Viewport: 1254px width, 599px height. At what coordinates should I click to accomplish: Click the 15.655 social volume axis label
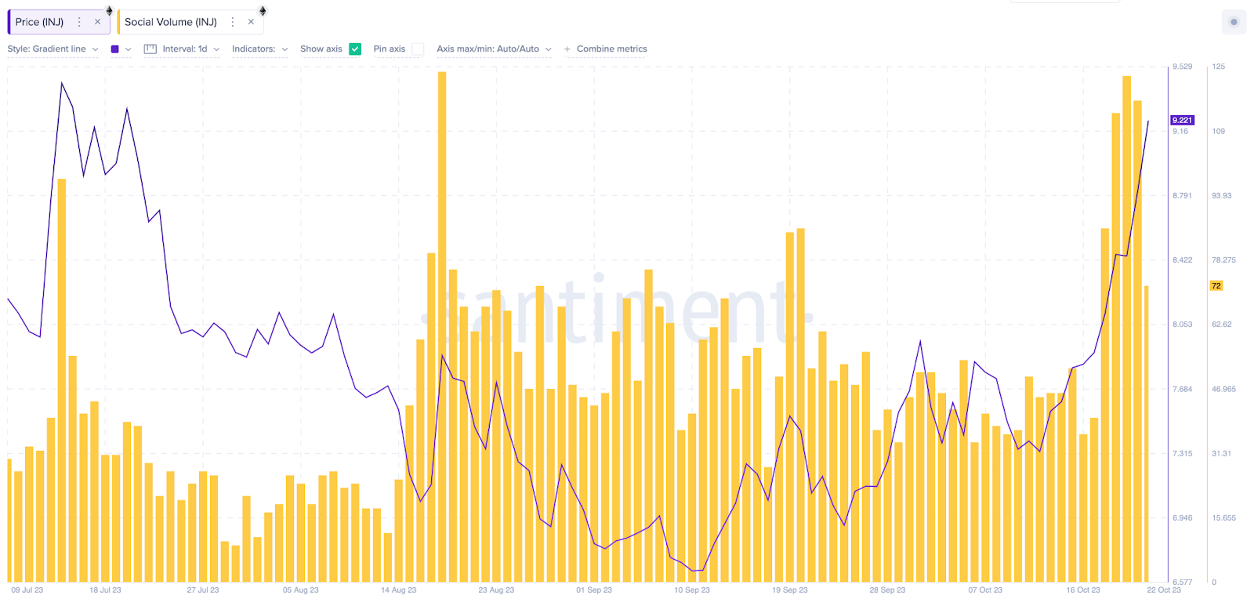click(1223, 517)
